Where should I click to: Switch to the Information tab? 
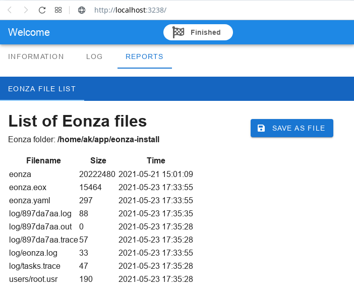coord(36,56)
